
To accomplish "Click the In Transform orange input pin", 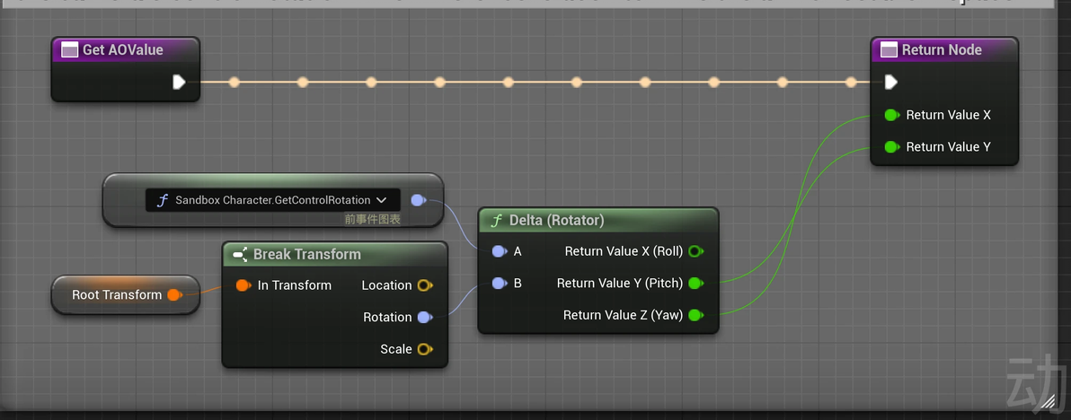I will click(243, 285).
